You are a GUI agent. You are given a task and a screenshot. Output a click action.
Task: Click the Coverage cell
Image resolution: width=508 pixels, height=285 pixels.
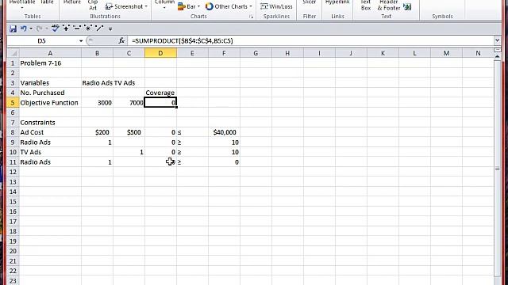click(x=160, y=93)
